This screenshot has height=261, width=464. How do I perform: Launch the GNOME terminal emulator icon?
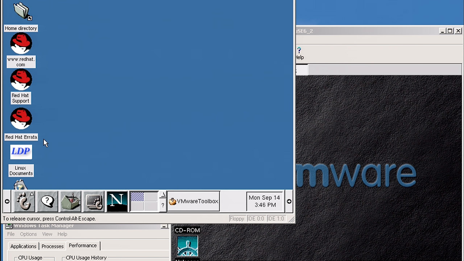pos(94,201)
